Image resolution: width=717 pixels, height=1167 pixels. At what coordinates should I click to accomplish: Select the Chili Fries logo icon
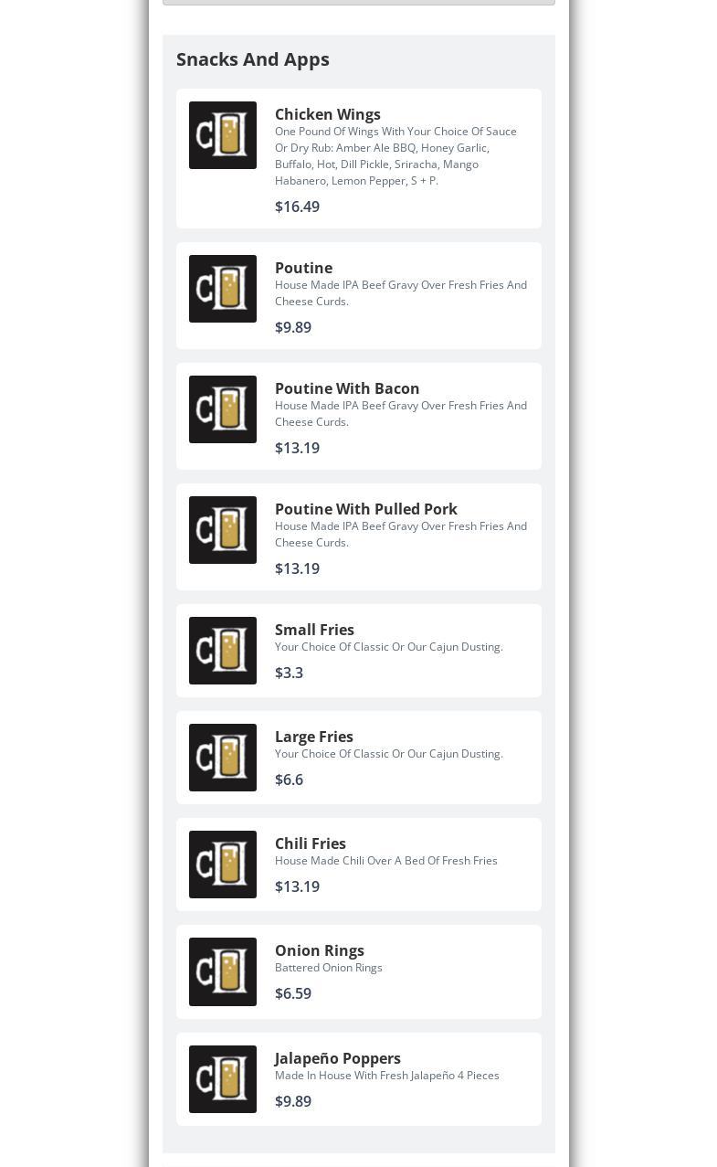pyautogui.click(x=223, y=865)
